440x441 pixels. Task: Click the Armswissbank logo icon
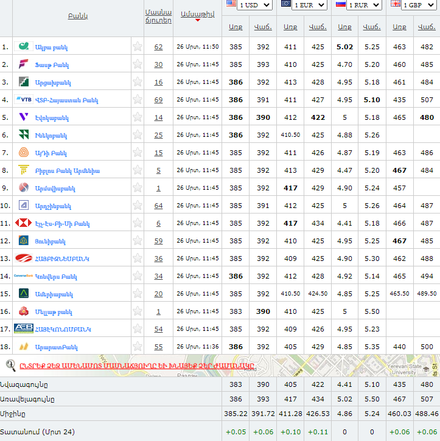(x=24, y=187)
